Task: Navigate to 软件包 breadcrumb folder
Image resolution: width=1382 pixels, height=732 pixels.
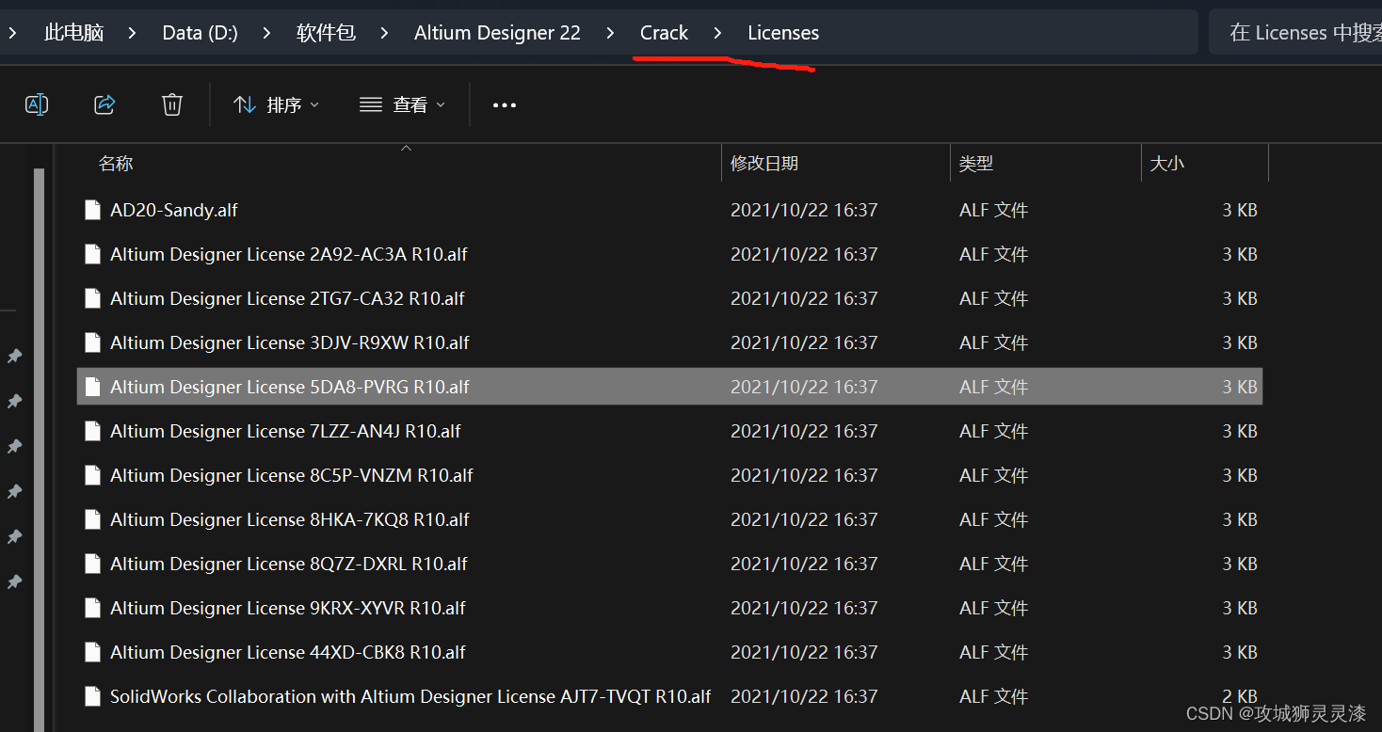Action: [326, 33]
